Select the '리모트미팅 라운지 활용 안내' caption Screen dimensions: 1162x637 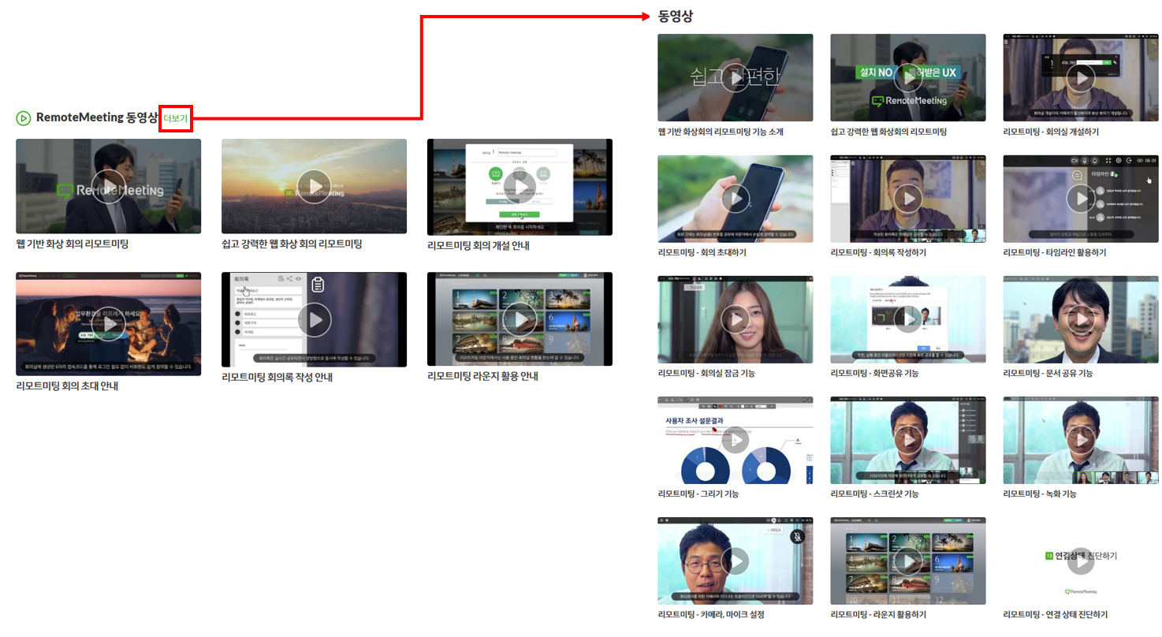tap(482, 377)
